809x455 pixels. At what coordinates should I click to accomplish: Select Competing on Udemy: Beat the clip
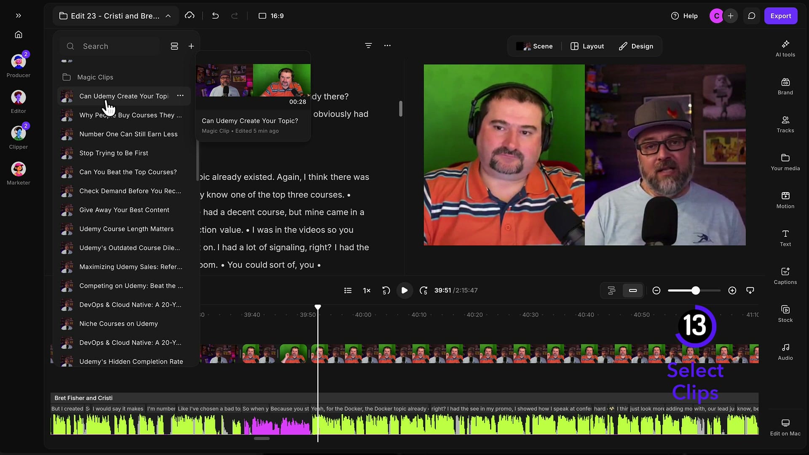[124, 286]
